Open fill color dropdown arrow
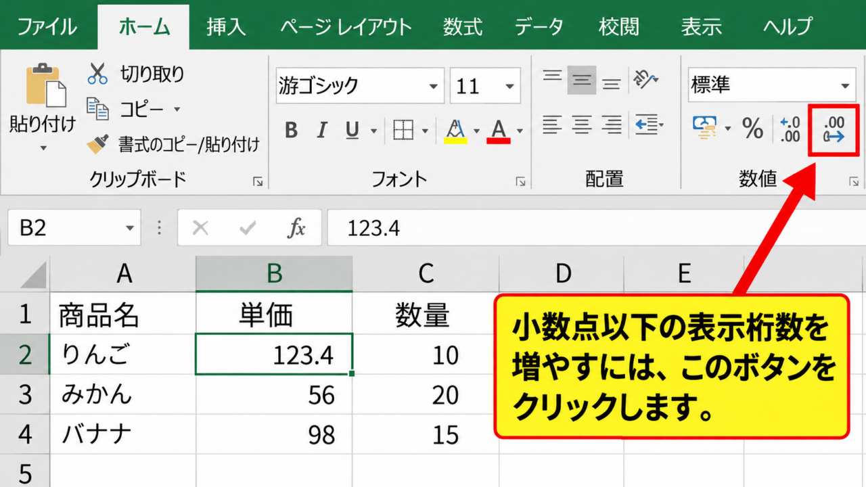This screenshot has height=487, width=866. 476,131
